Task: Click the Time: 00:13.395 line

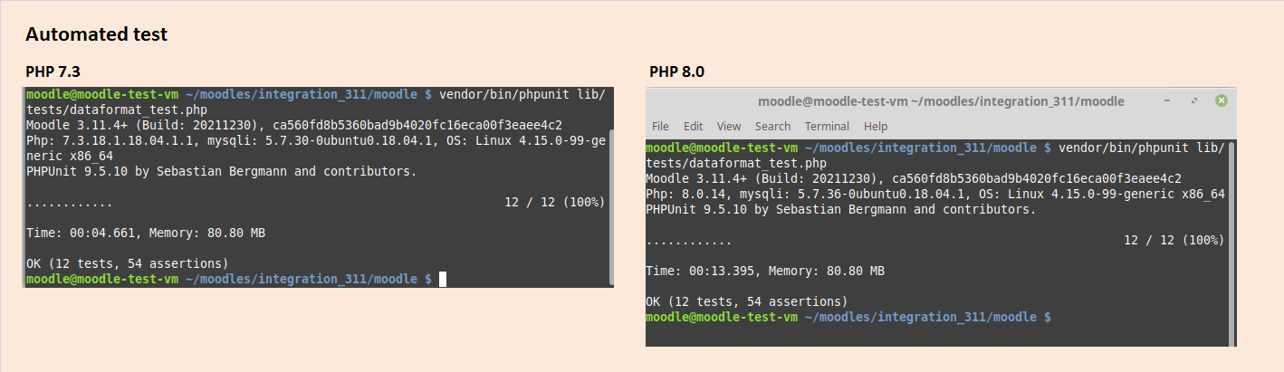Action: point(765,271)
